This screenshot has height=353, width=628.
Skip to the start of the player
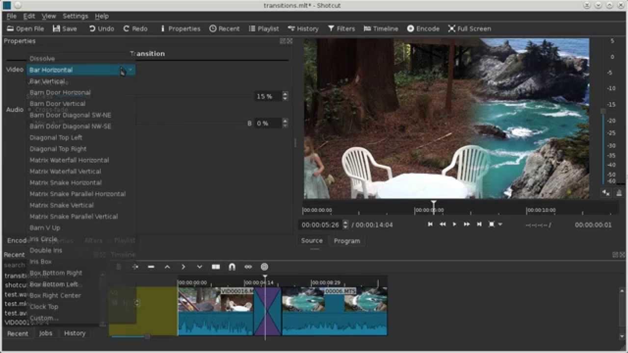click(x=430, y=224)
